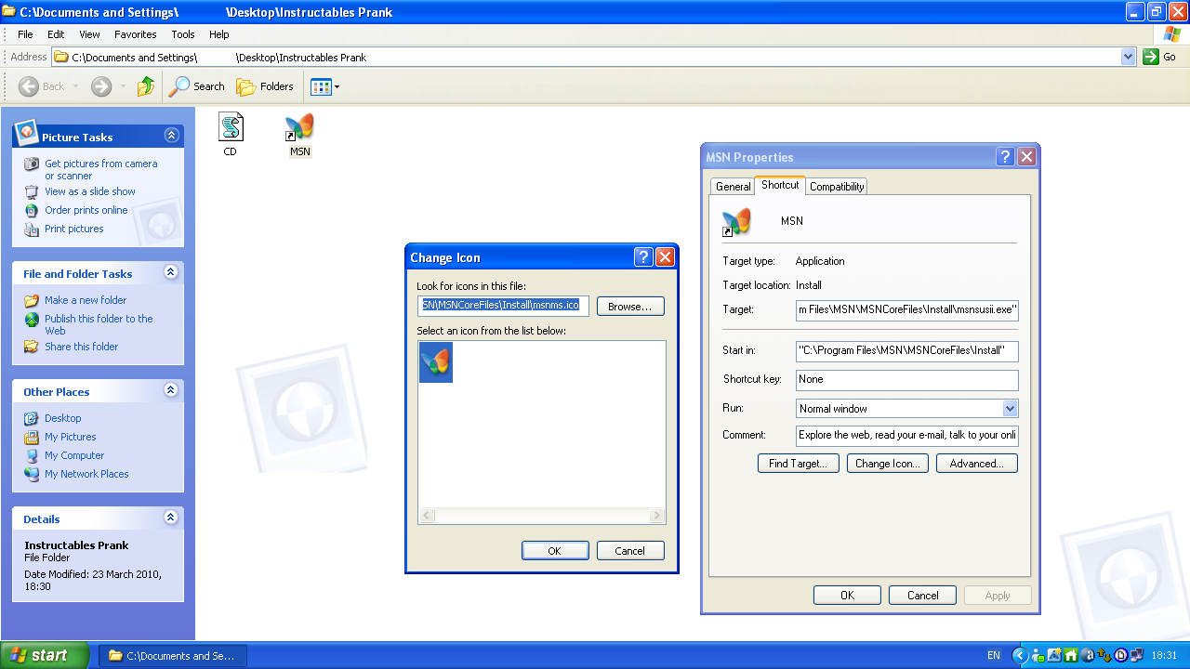This screenshot has width=1190, height=669.
Task: Collapse the File and Folder Tasks panel
Action: coord(171,272)
